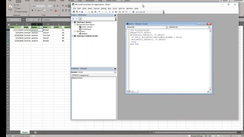This screenshot has width=244, height=137.
Task: Toggle Design Mode icon in VBA toolbar
Action: pos(116,12)
